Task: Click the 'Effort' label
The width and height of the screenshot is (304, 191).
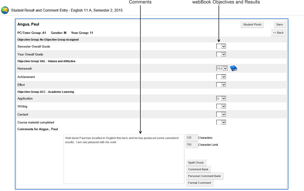Action: coord(21,85)
